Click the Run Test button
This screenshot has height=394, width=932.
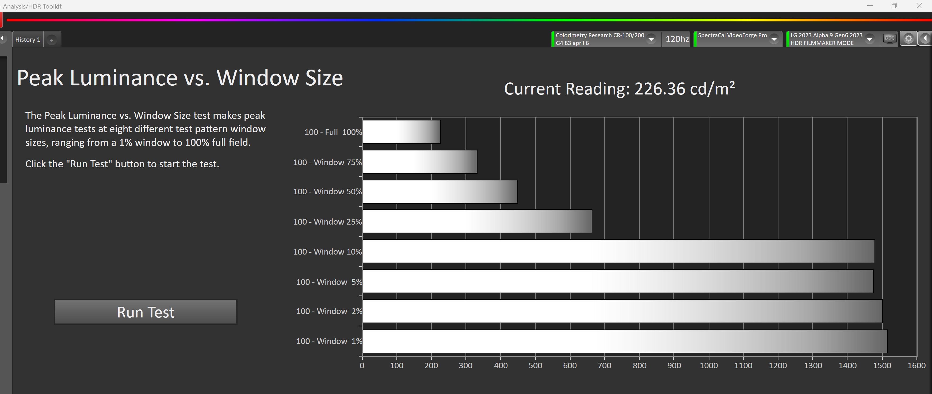point(146,312)
